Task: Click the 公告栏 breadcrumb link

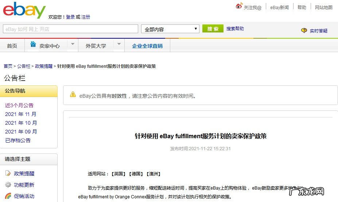Action: pyautogui.click(x=24, y=66)
